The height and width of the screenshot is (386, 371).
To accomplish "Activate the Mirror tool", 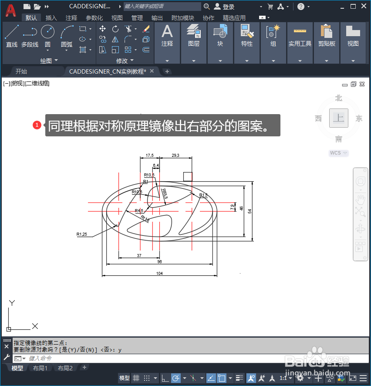I will click(115, 39).
